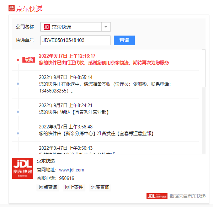Select the 京东快递 company combo box
Image resolution: width=213 pixels, height=207 pixels.
[x=75, y=27]
